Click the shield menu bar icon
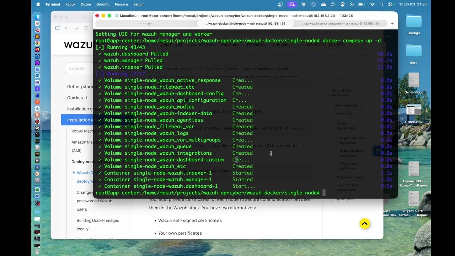The height and width of the screenshot is (256, 455). [343, 4]
